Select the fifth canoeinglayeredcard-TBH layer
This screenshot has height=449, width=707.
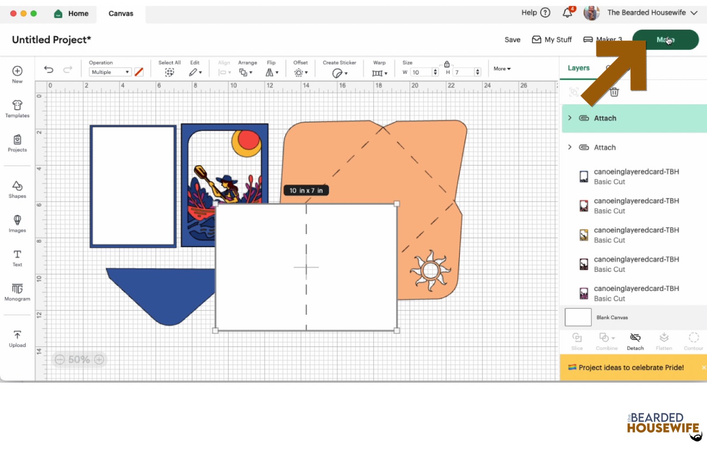(634, 293)
